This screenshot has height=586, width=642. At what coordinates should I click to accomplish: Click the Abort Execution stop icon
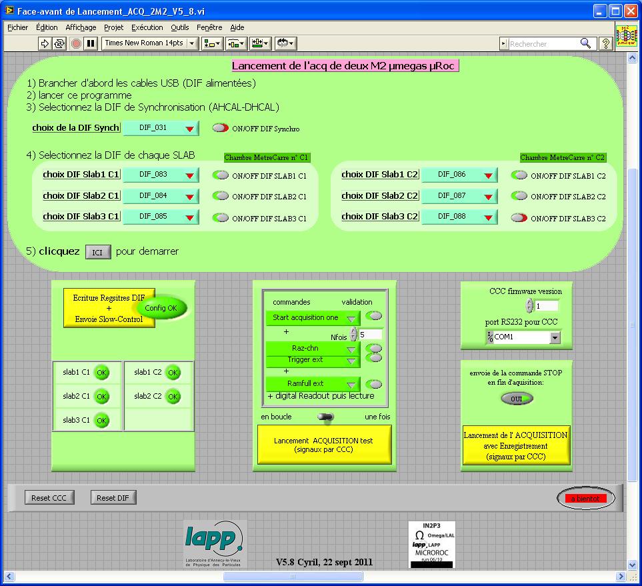tap(76, 43)
